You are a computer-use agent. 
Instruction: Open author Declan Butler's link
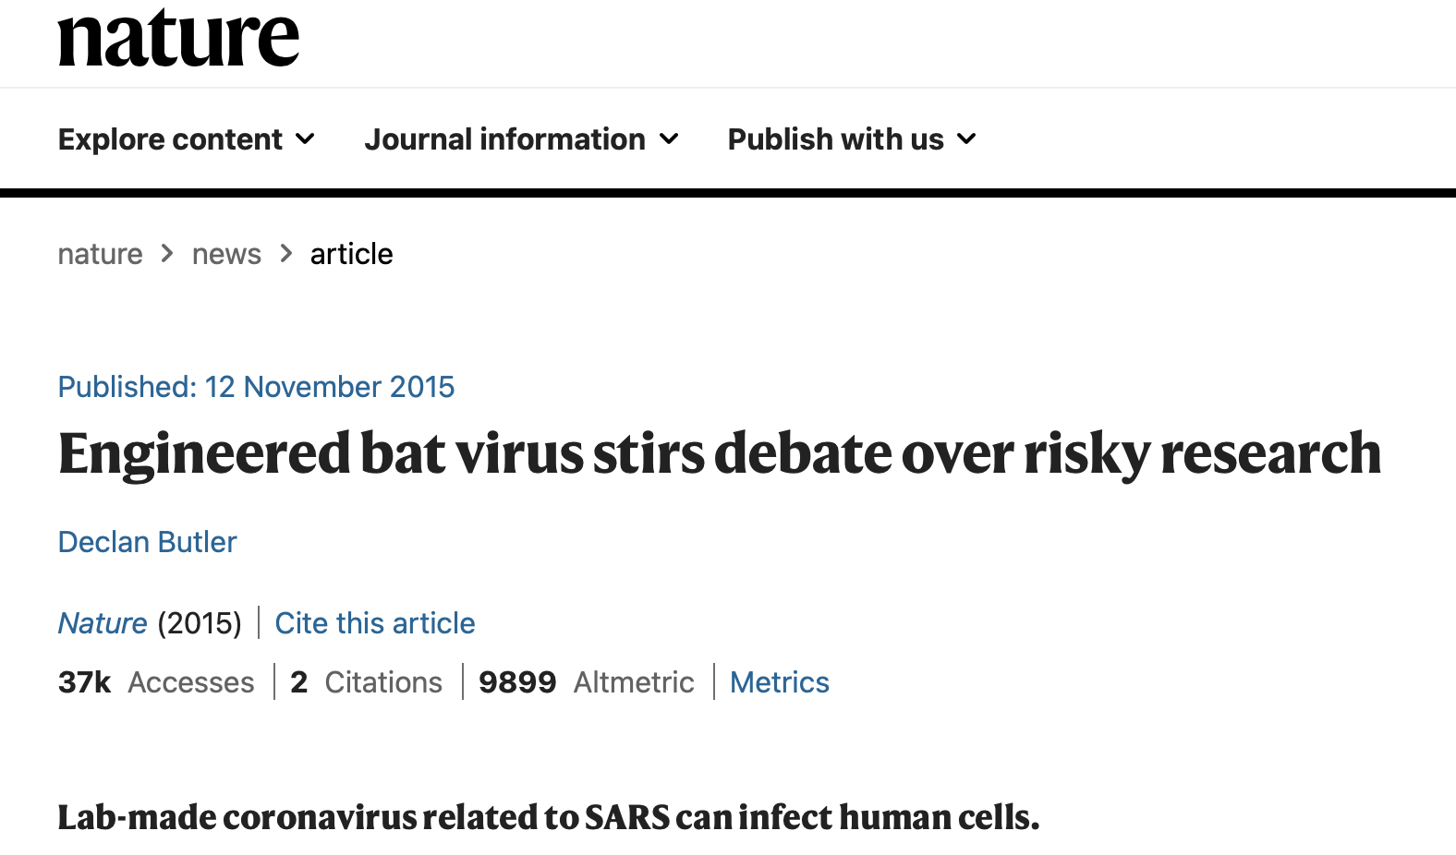tap(147, 542)
